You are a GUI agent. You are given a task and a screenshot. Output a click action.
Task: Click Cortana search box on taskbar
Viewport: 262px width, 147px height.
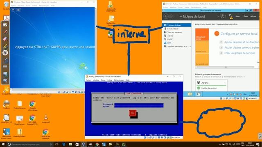(30, 144)
